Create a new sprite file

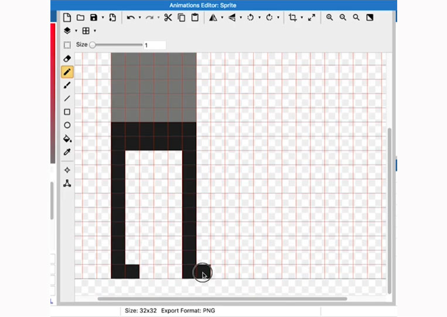click(67, 18)
